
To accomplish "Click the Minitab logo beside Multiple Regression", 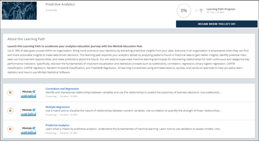I will [29, 112].
